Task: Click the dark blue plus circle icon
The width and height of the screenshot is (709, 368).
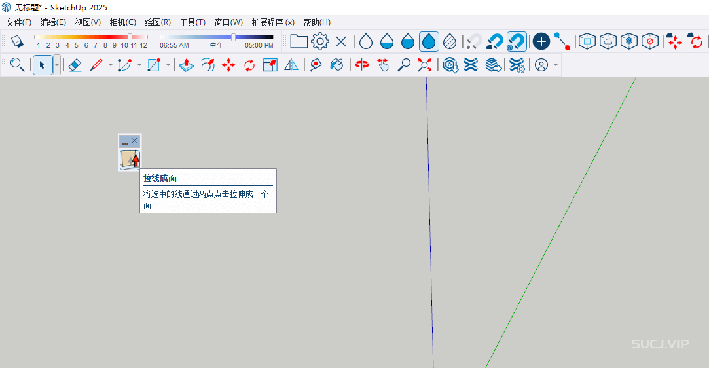Action: pyautogui.click(x=541, y=42)
